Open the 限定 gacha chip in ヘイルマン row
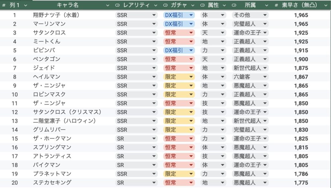The width and height of the screenshot is (331, 188). click(179, 77)
